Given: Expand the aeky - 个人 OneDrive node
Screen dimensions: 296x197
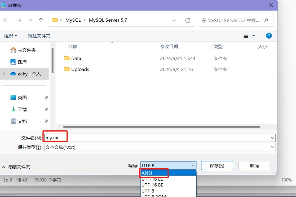Looking at the screenshot, I should click(x=4, y=74).
